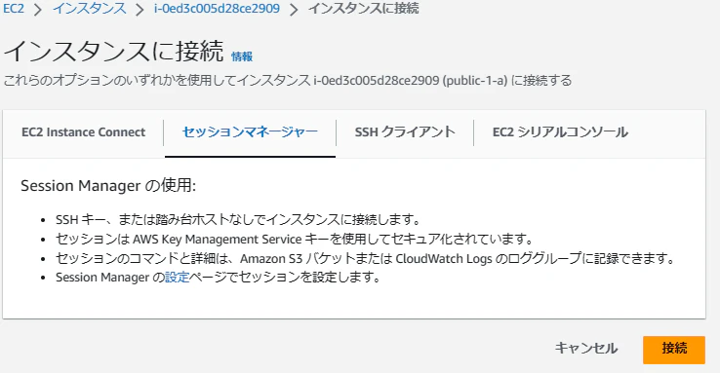Click the bullet mentioning AWS Key Management Service
Image resolution: width=720 pixels, height=373 pixels.
[x=295, y=239]
